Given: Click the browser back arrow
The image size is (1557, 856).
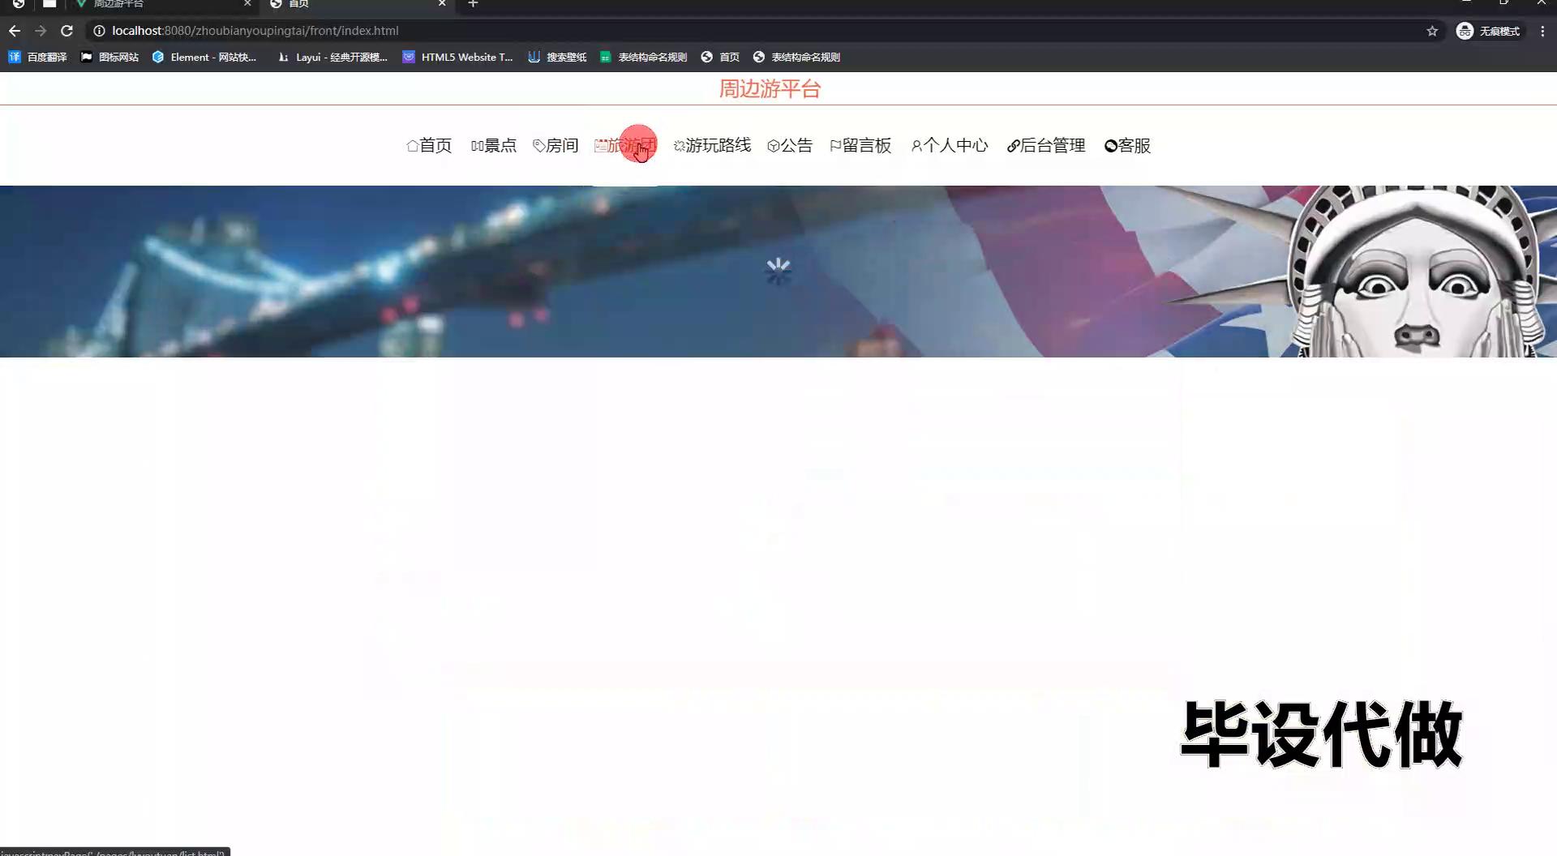Looking at the screenshot, I should [x=15, y=31].
